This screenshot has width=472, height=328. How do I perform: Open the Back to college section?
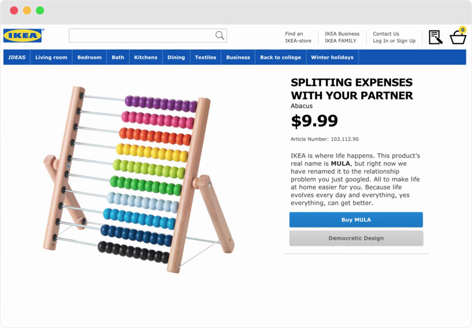click(280, 57)
